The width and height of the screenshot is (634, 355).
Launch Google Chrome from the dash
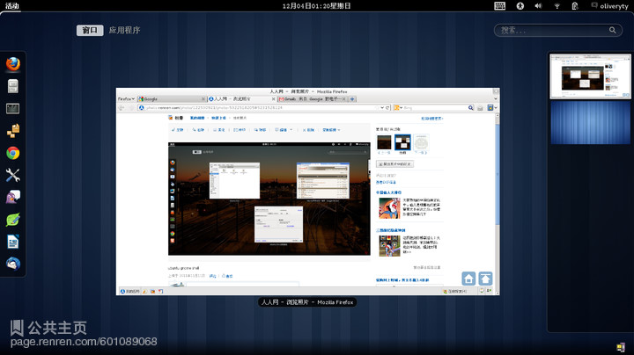point(13,153)
